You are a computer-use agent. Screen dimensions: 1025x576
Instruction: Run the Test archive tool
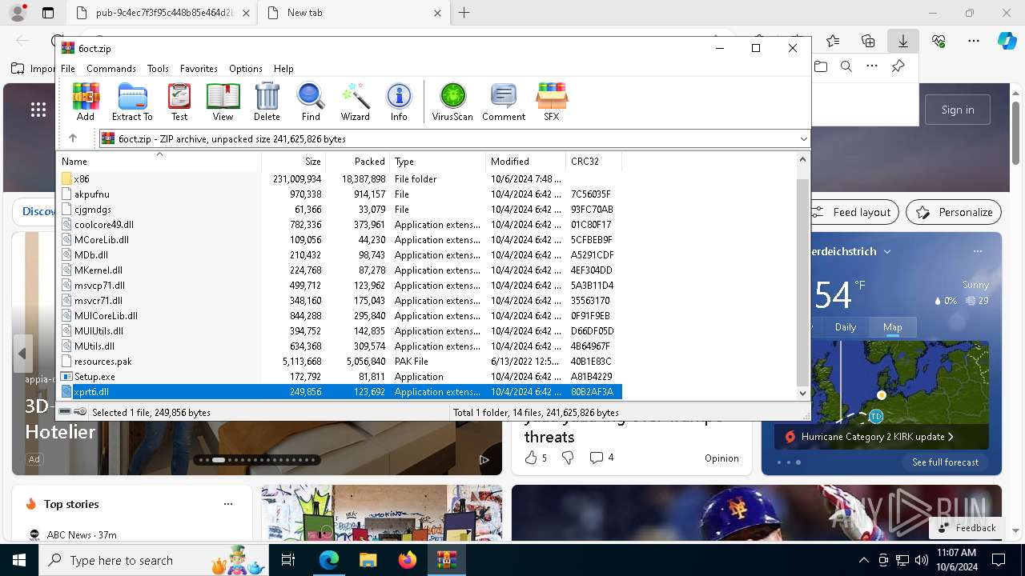click(179, 102)
